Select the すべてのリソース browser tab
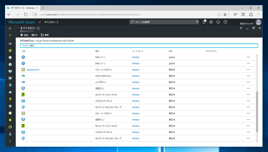Screen dimensions: 268x152 23,8
